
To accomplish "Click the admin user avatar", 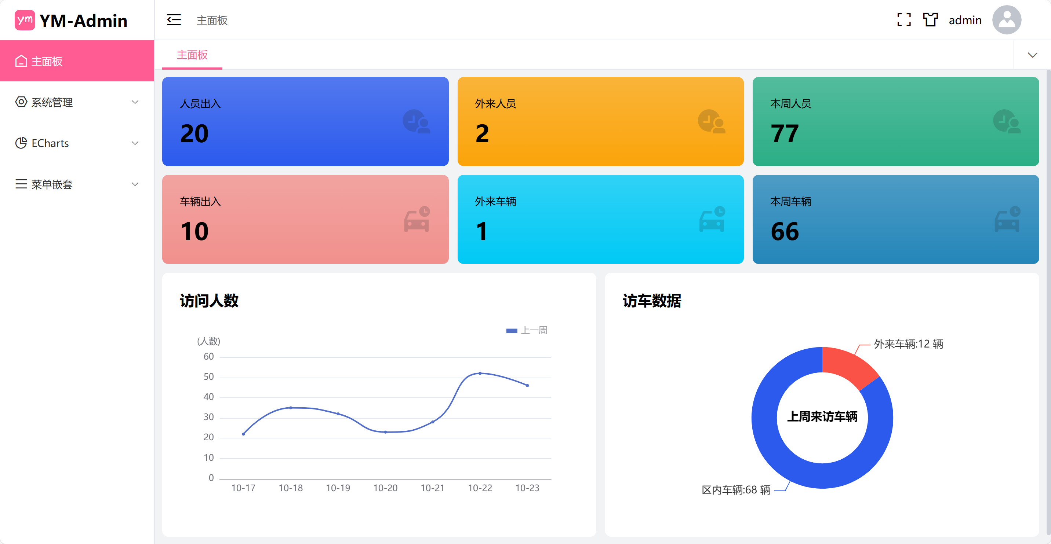I will [1006, 20].
